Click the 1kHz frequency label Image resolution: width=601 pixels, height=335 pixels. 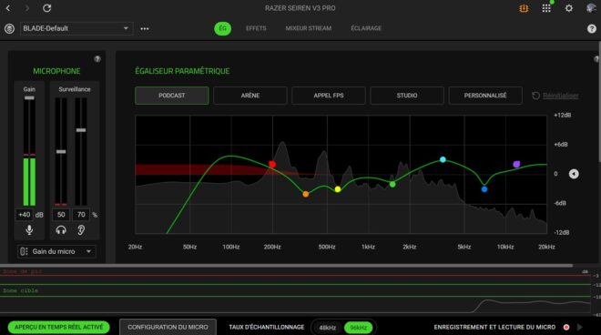point(368,247)
